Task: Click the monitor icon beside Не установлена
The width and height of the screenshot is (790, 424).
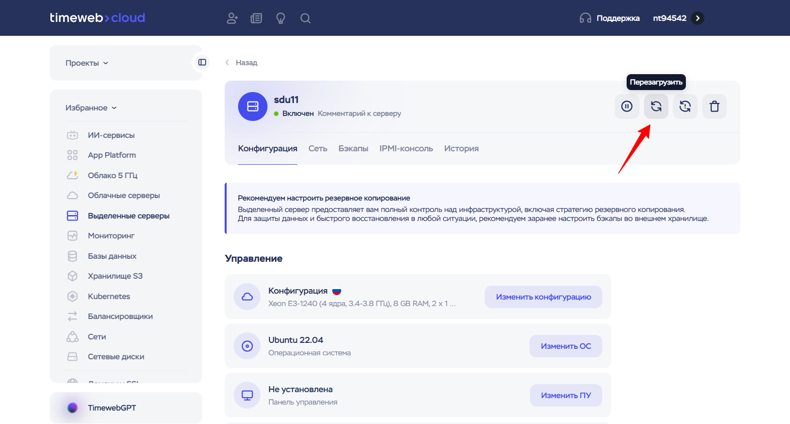Action: (x=247, y=395)
